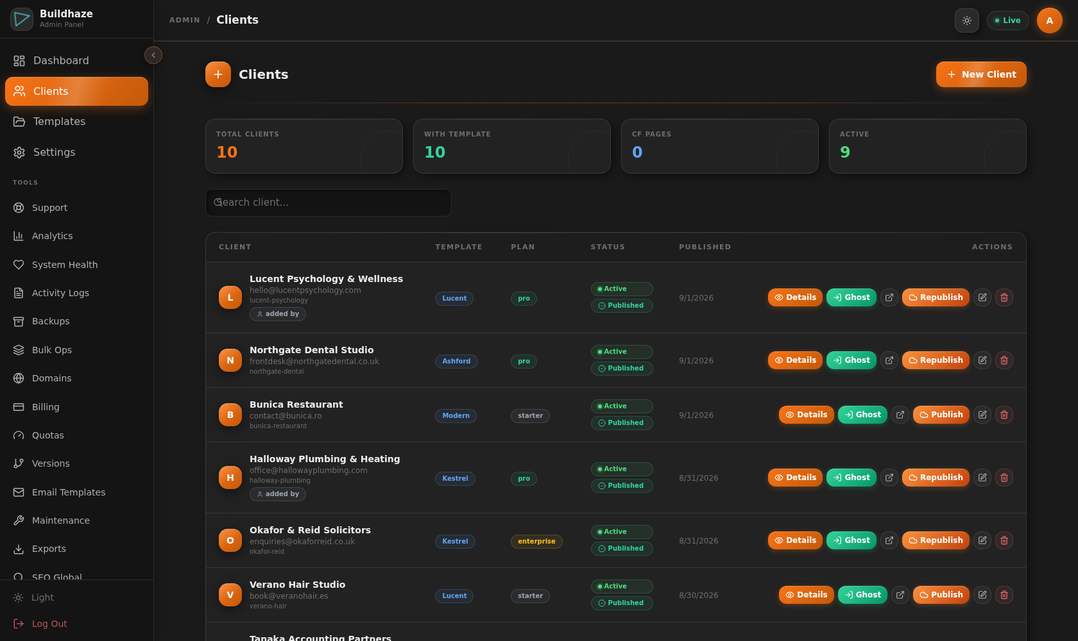Click the orange plus icon beside Clients heading

click(218, 74)
